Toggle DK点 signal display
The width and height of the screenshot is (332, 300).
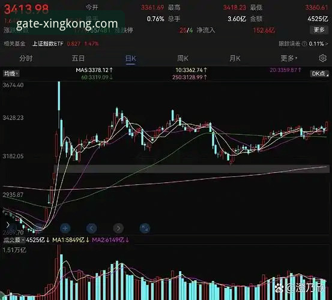coord(320,74)
